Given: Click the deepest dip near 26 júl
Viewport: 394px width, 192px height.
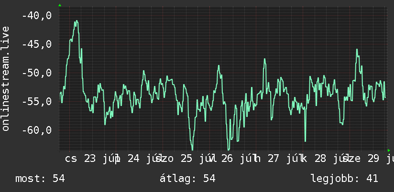Looking at the screenshot, I should click(229, 149).
